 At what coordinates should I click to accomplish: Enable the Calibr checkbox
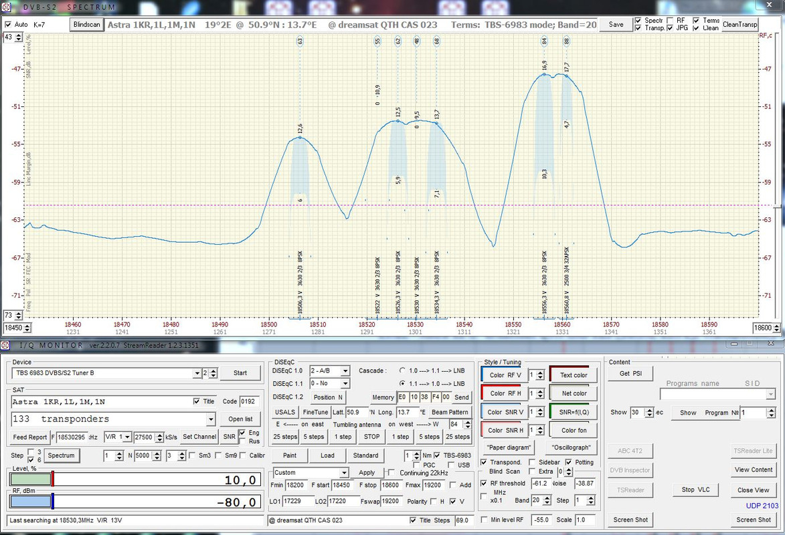tap(244, 455)
